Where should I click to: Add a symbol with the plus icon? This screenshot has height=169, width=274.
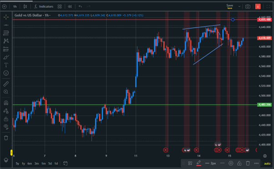(x=5, y=7)
